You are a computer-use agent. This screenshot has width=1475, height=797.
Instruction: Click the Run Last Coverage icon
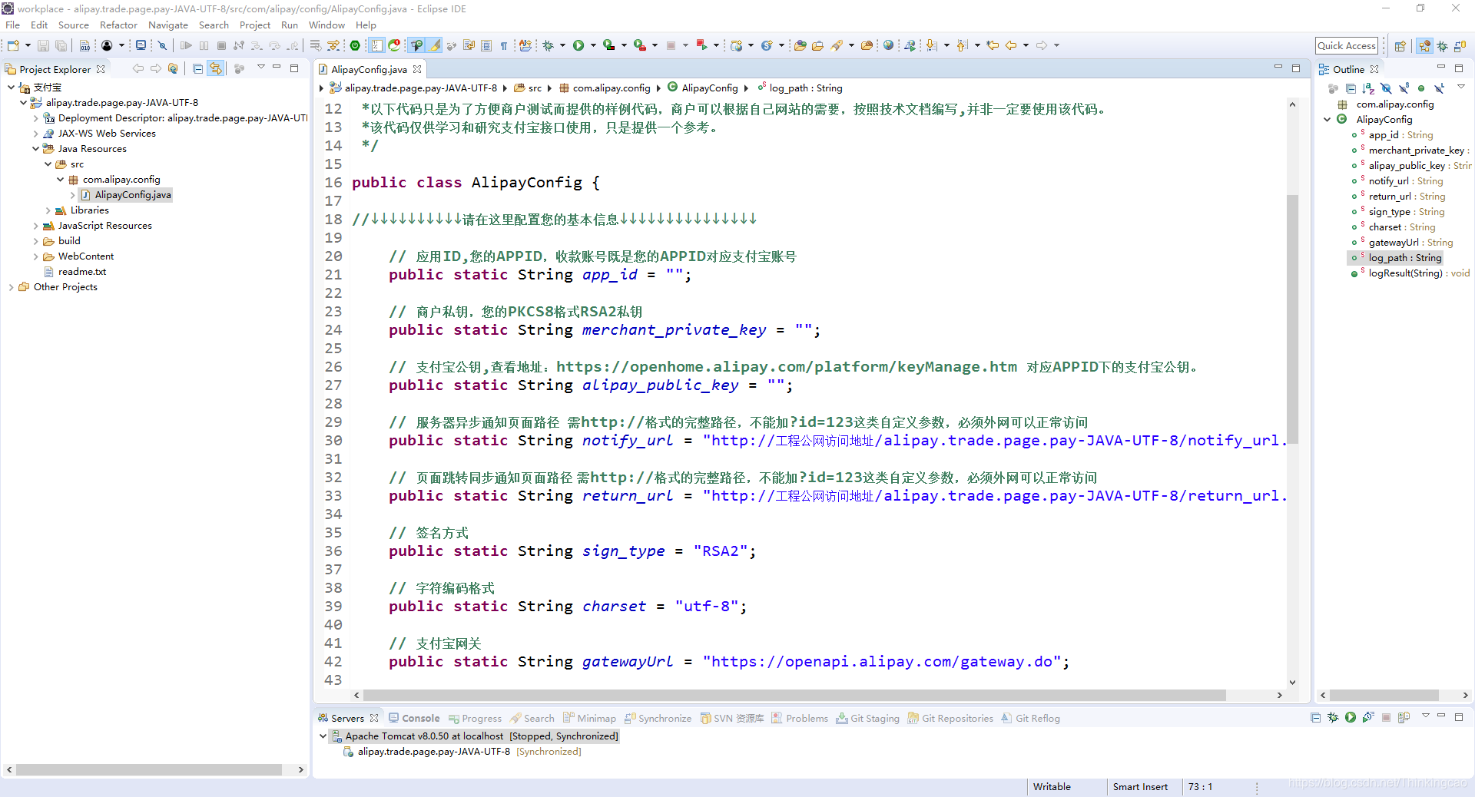pos(608,45)
